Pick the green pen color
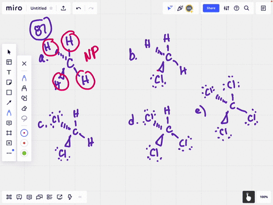Viewport: 273px width, 205px height. click(24, 153)
